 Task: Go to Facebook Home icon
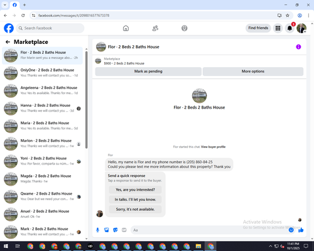[126, 28]
